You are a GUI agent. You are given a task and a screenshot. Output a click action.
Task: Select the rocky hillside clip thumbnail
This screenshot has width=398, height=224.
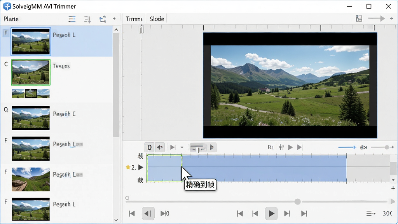point(31,179)
